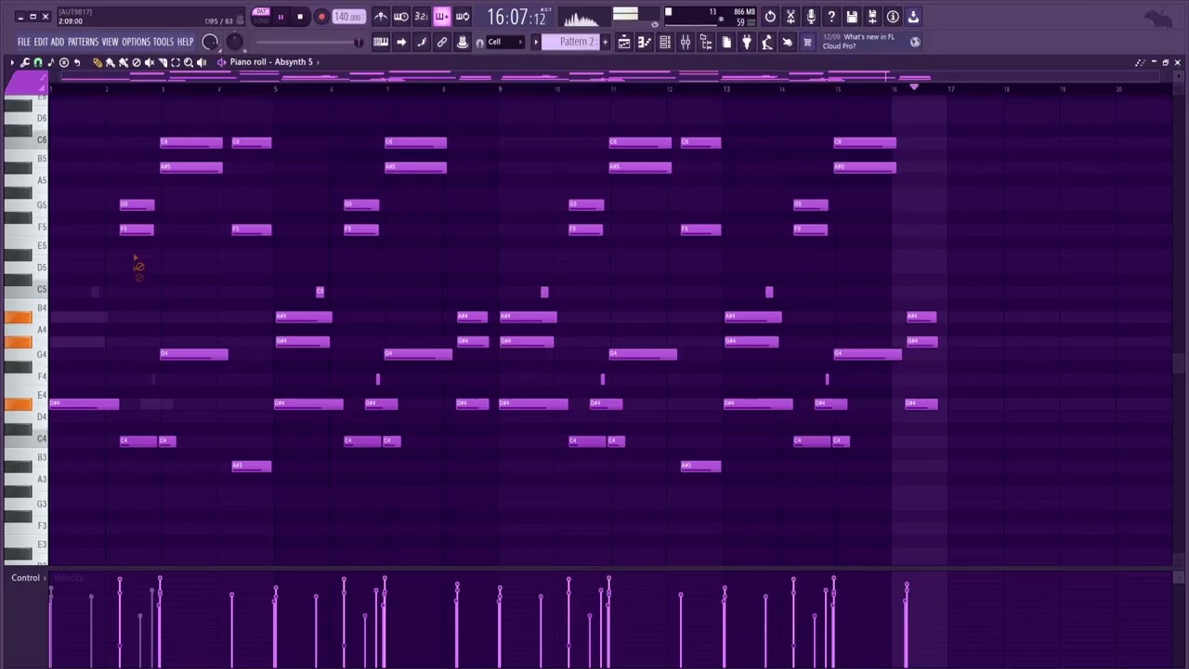
Task: Open the plugin picker plug icon
Action: (747, 42)
